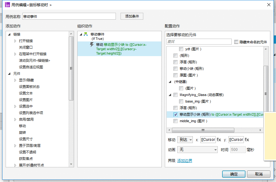Click the y coordinate input field
The image size is (276, 182).
tap(236, 140)
